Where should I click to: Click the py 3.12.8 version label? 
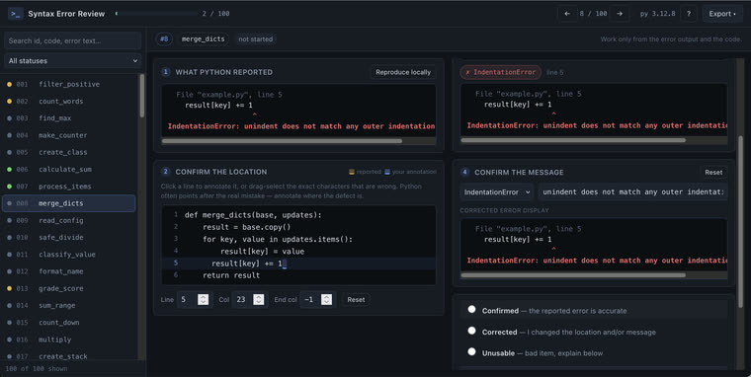click(x=657, y=14)
